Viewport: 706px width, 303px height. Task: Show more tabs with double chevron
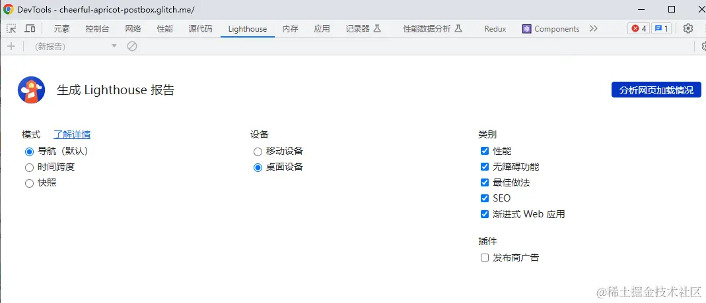click(x=594, y=28)
